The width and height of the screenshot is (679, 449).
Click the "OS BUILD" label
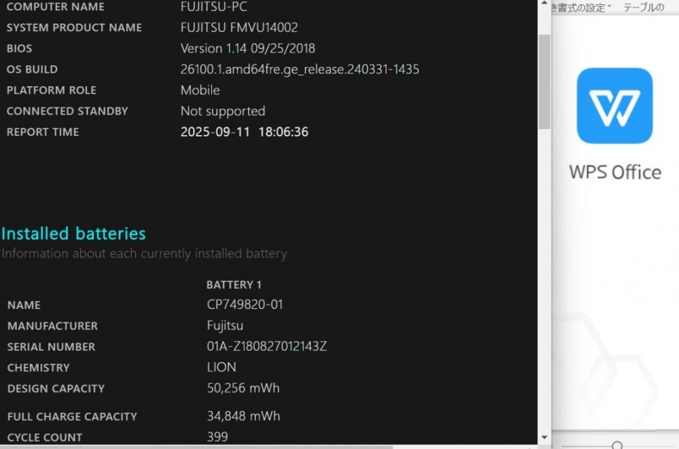coord(32,69)
